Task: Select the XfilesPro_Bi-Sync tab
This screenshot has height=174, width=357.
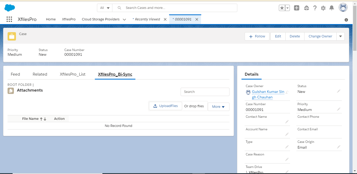Action: click(x=115, y=74)
